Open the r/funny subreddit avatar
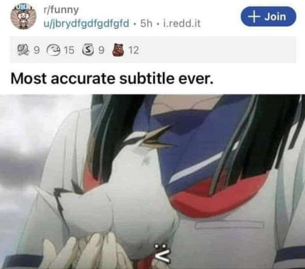Screen dimensions: 305x269 point(23,17)
